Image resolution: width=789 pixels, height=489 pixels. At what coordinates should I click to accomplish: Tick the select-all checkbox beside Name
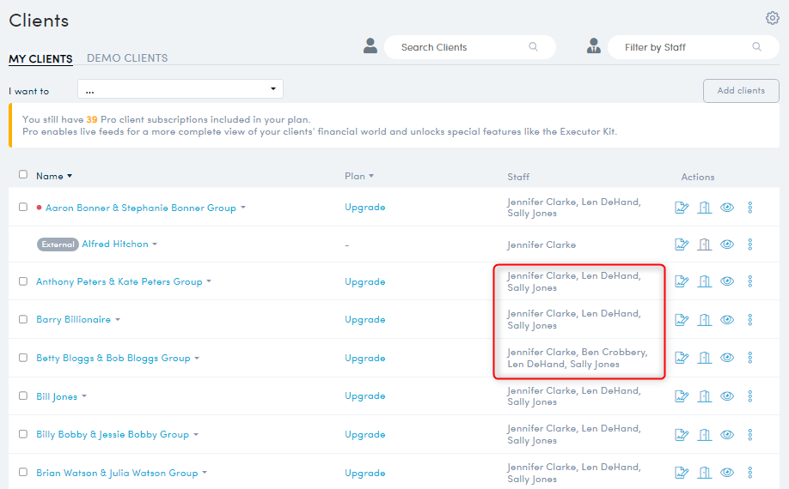(23, 175)
